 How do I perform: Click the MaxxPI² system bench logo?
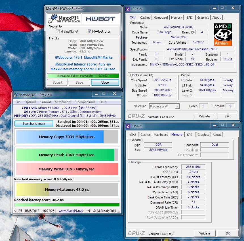(x=64, y=19)
